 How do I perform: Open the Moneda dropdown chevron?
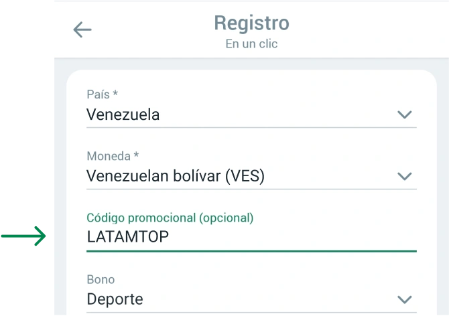[x=404, y=177]
